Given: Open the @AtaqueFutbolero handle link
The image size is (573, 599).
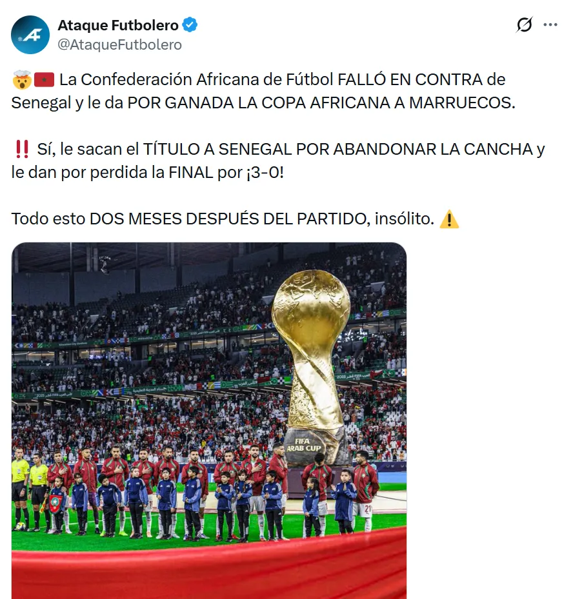Looking at the screenshot, I should click(x=119, y=44).
